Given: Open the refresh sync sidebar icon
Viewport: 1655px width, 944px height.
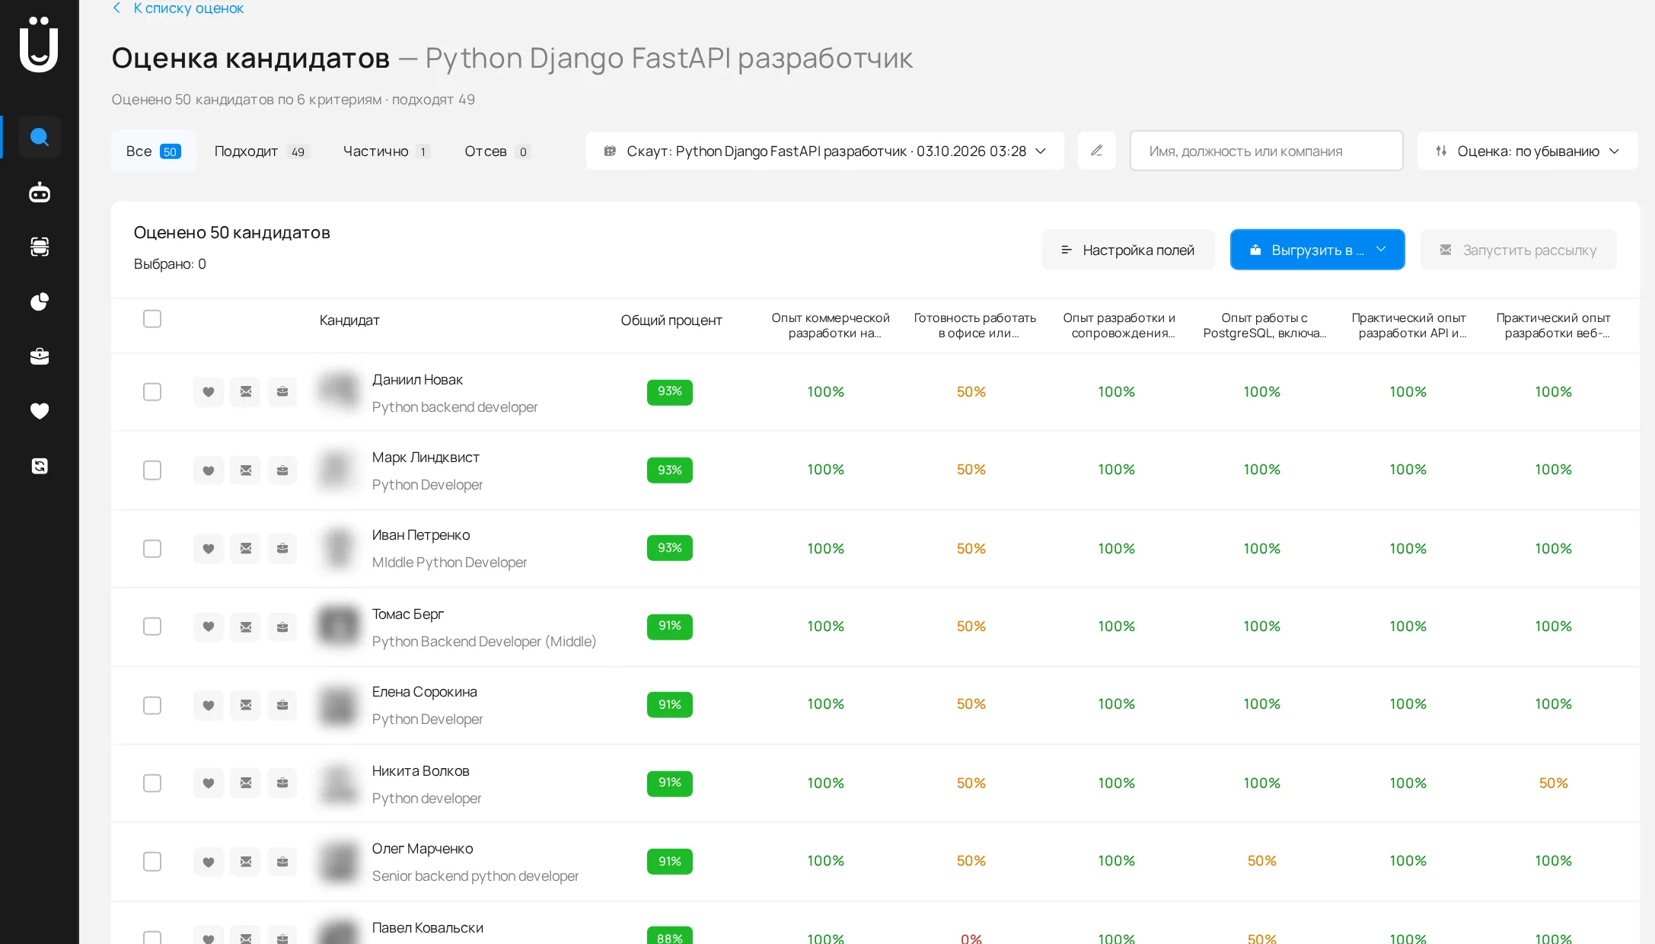Looking at the screenshot, I should pyautogui.click(x=40, y=466).
